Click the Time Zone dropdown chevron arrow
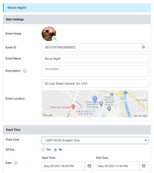Screen dimensions: 154x173 146,140
